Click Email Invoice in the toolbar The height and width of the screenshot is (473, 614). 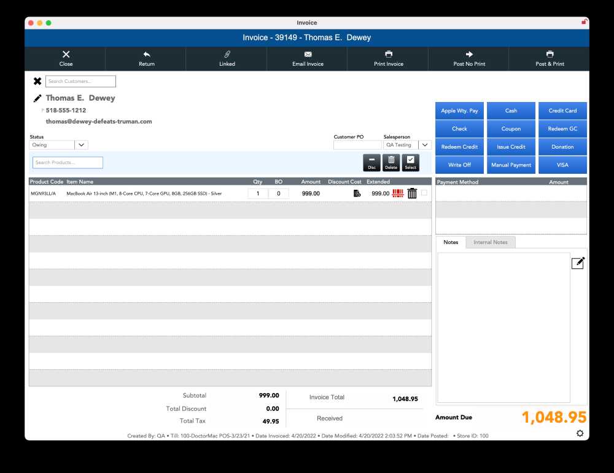tap(308, 59)
